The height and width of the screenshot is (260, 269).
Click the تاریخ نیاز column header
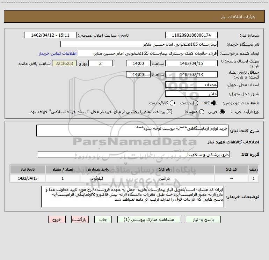coord(28,169)
